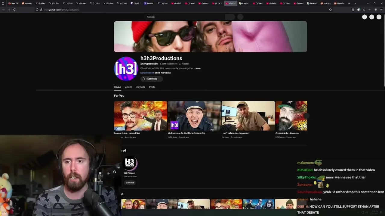Go forward with the browser forward arrow
This screenshot has height=216, width=385.
[x=9, y=10]
